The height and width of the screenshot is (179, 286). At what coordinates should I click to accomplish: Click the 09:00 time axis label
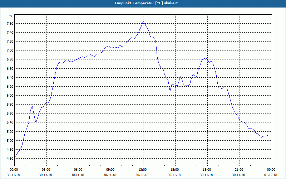point(111,170)
